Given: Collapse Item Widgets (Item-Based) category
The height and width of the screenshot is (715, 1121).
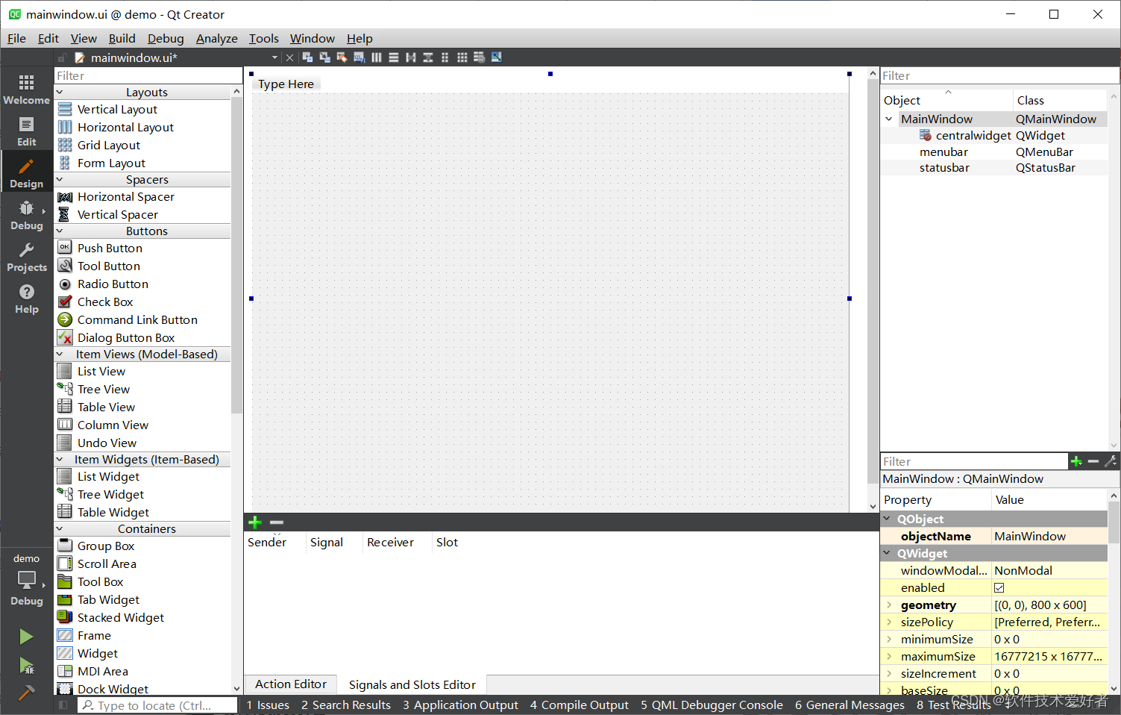Looking at the screenshot, I should 60,459.
